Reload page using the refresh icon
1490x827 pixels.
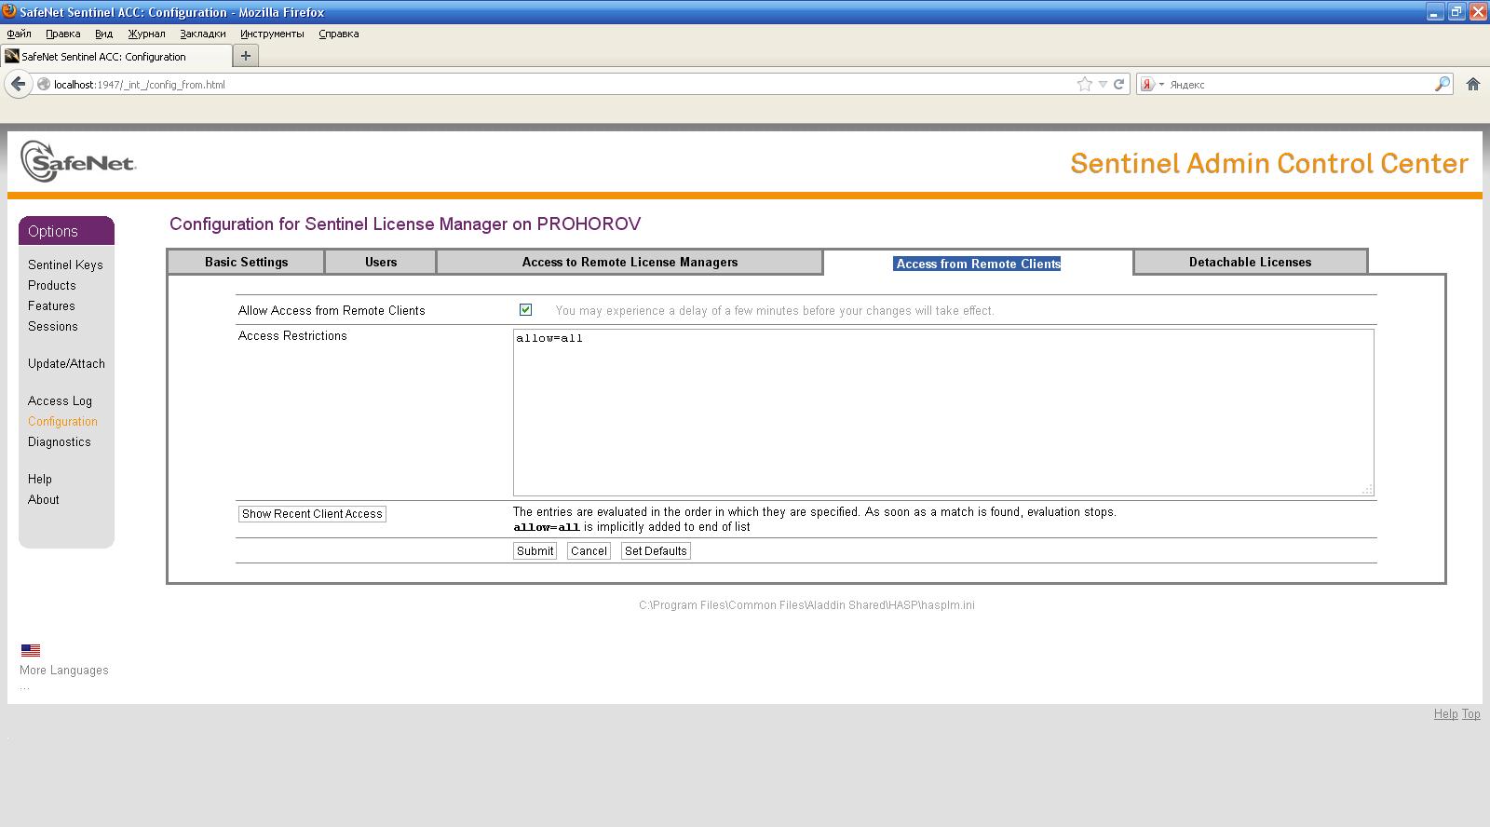pos(1119,84)
